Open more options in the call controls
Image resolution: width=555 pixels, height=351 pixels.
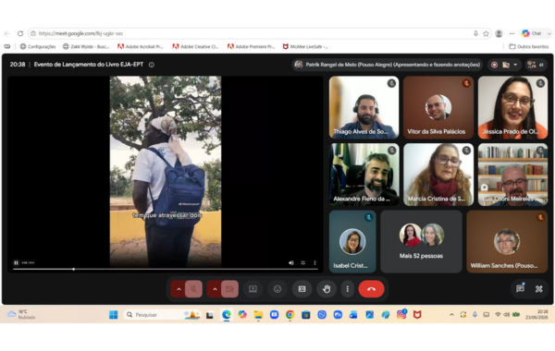click(347, 289)
